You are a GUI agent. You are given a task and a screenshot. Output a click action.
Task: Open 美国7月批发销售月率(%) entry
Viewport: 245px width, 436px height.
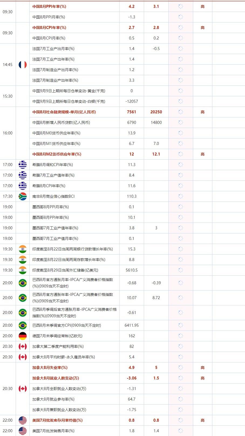(x=53, y=431)
